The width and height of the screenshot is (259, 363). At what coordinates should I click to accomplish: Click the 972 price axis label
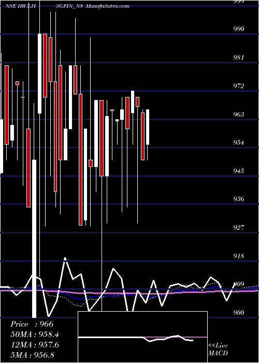click(x=238, y=86)
